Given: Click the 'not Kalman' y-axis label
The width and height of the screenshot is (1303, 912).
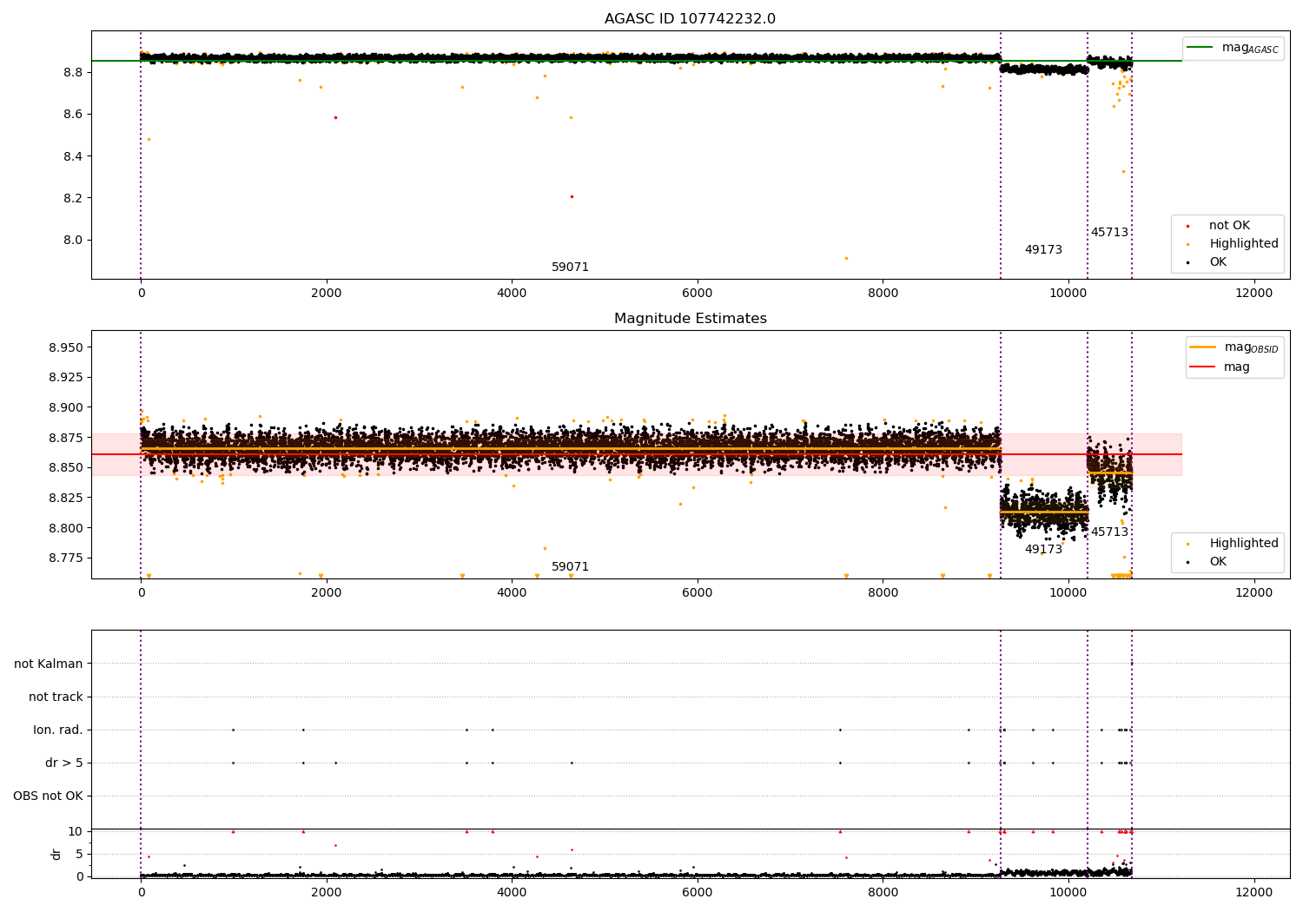Looking at the screenshot, I should (49, 664).
